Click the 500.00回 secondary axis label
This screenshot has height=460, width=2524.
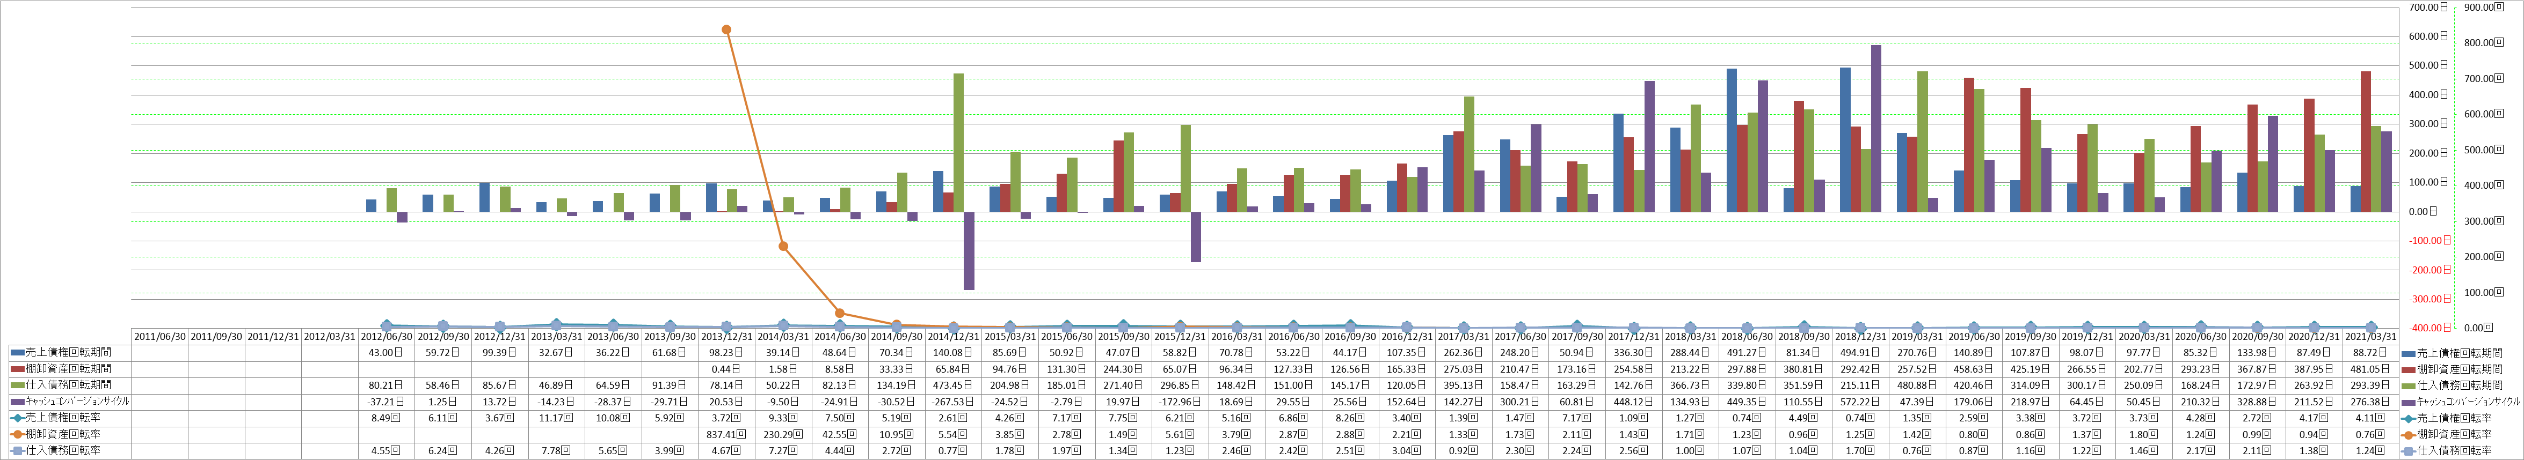[2484, 150]
